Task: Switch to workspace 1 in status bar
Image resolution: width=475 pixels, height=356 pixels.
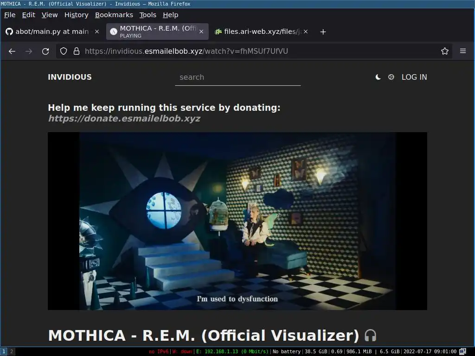Action: point(4,351)
